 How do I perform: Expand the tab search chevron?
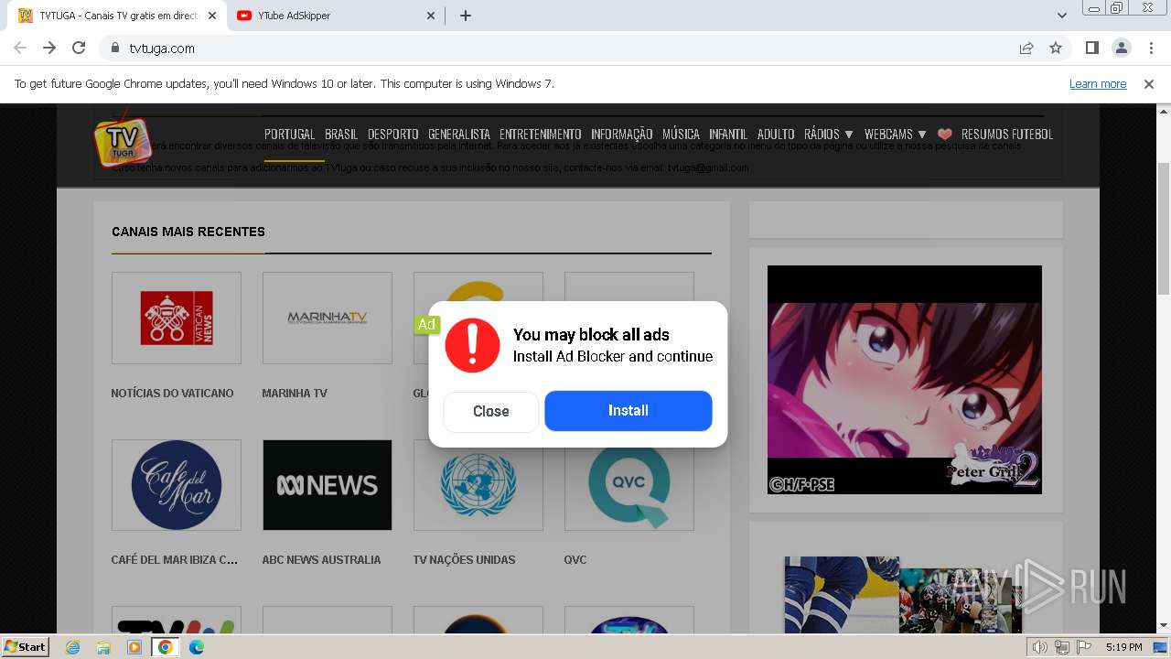(x=1061, y=16)
